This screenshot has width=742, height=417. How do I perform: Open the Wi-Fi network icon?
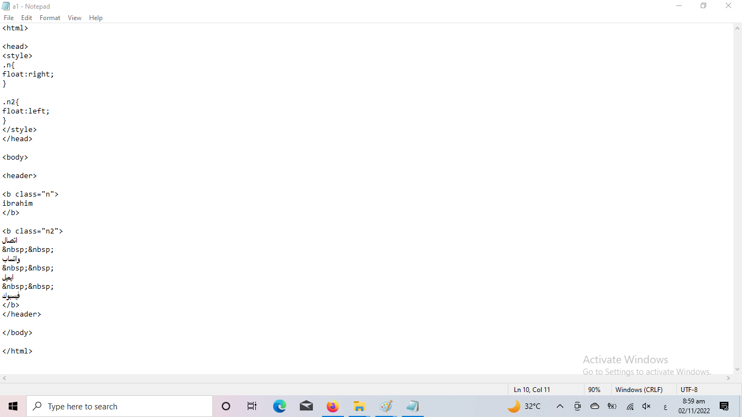click(630, 406)
